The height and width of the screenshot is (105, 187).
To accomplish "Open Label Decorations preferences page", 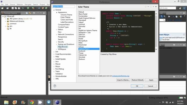I will click(x=67, y=22).
